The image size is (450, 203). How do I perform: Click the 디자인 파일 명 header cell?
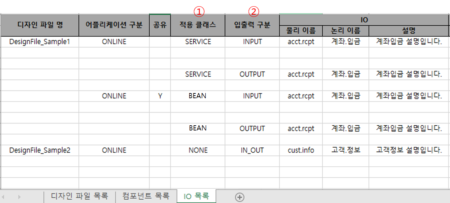40,25
